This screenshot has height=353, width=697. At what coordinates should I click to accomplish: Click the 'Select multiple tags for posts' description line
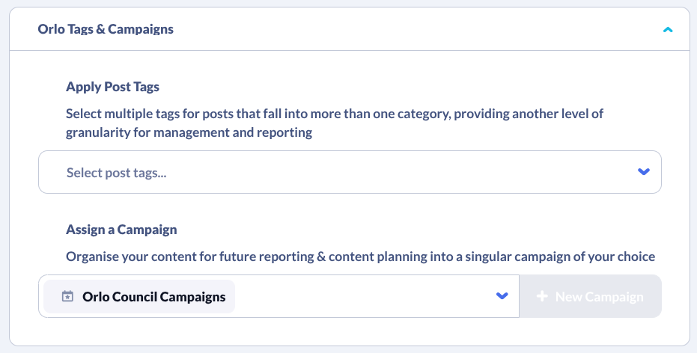[335, 114]
